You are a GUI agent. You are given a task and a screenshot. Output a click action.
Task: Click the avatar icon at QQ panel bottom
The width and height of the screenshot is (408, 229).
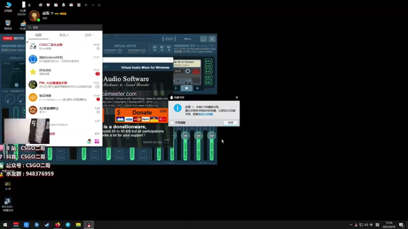[x=89, y=141]
